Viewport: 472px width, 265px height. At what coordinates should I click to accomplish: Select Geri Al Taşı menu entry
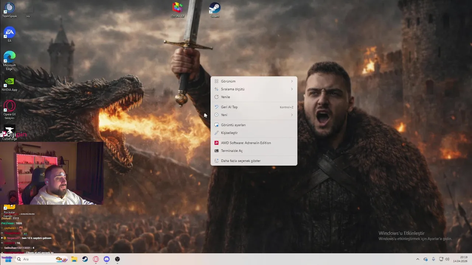click(254, 107)
